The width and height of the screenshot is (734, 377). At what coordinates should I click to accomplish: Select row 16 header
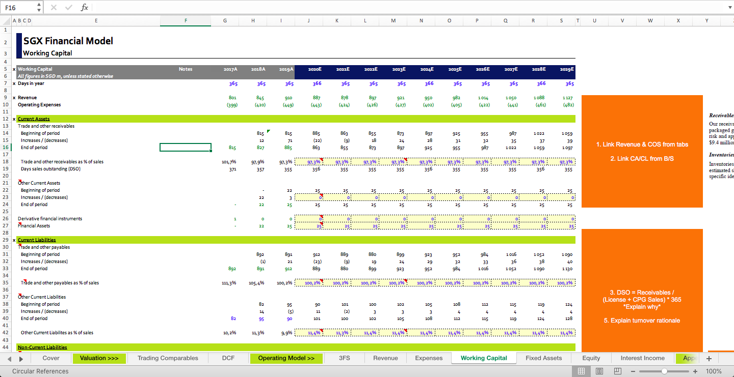point(5,148)
